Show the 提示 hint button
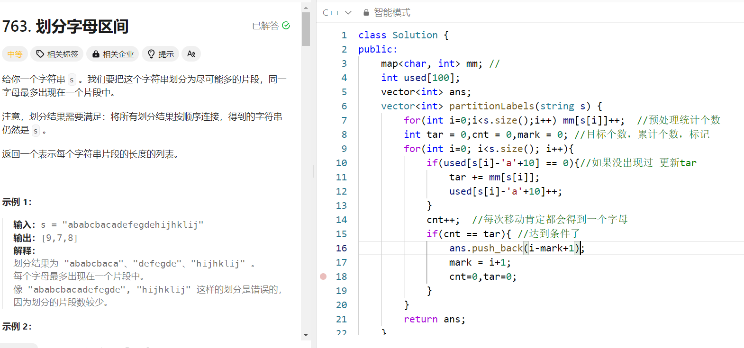The height and width of the screenshot is (348, 744). coord(161,54)
